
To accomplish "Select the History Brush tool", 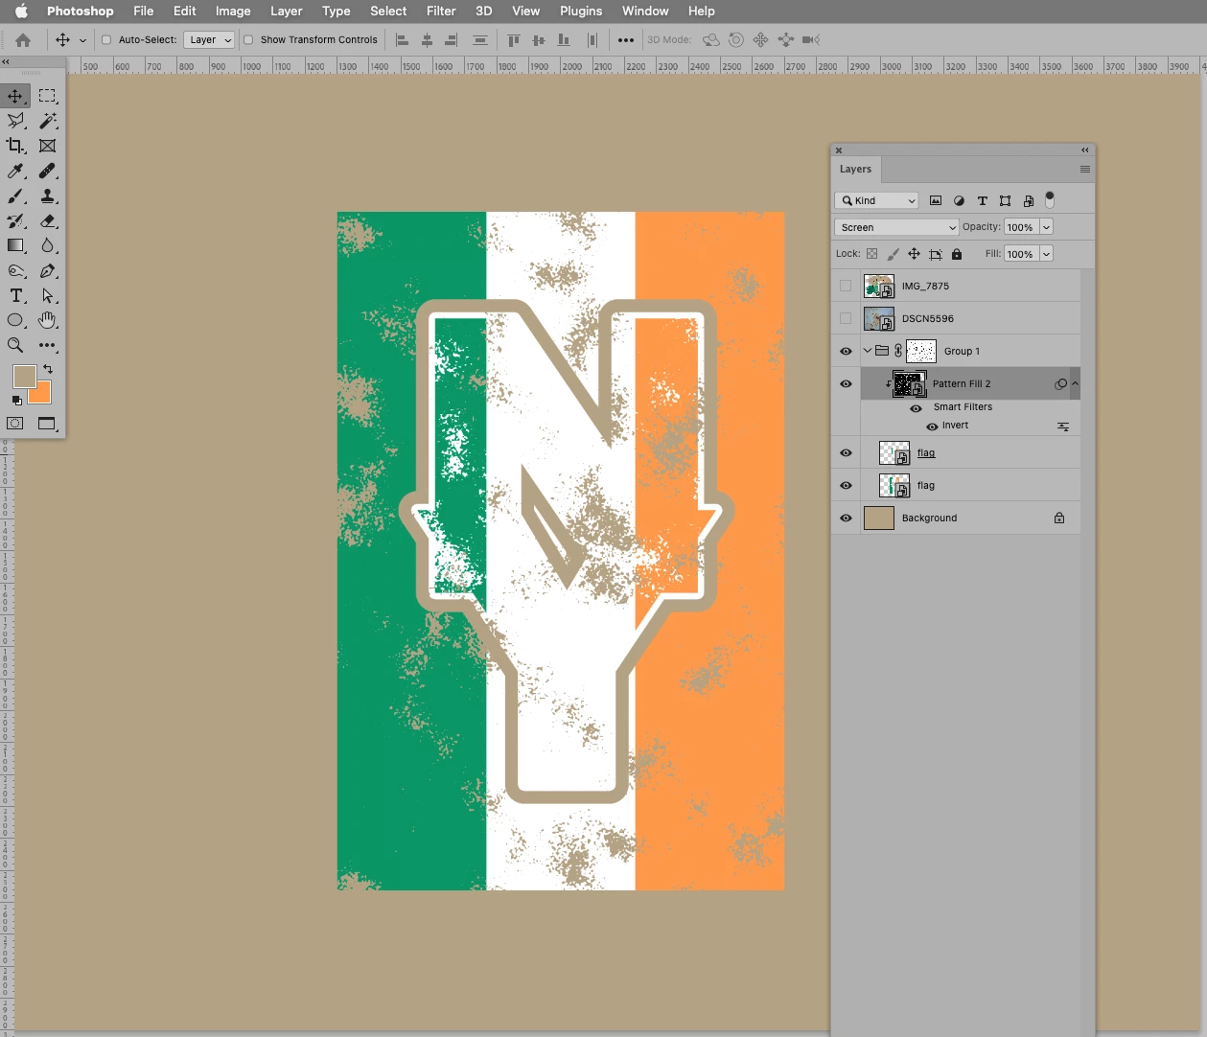I will click(x=15, y=220).
